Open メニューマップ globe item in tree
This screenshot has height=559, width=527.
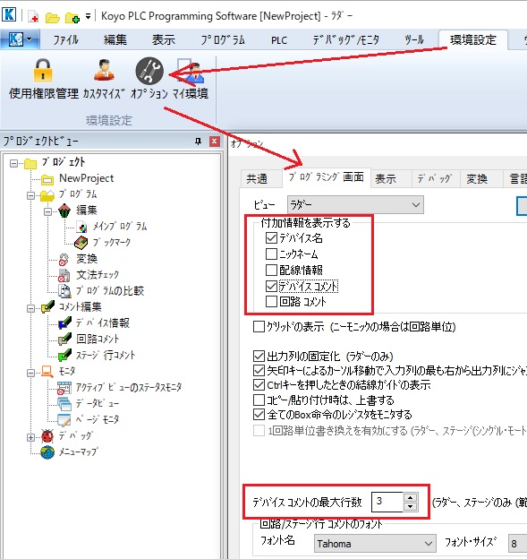(47, 452)
